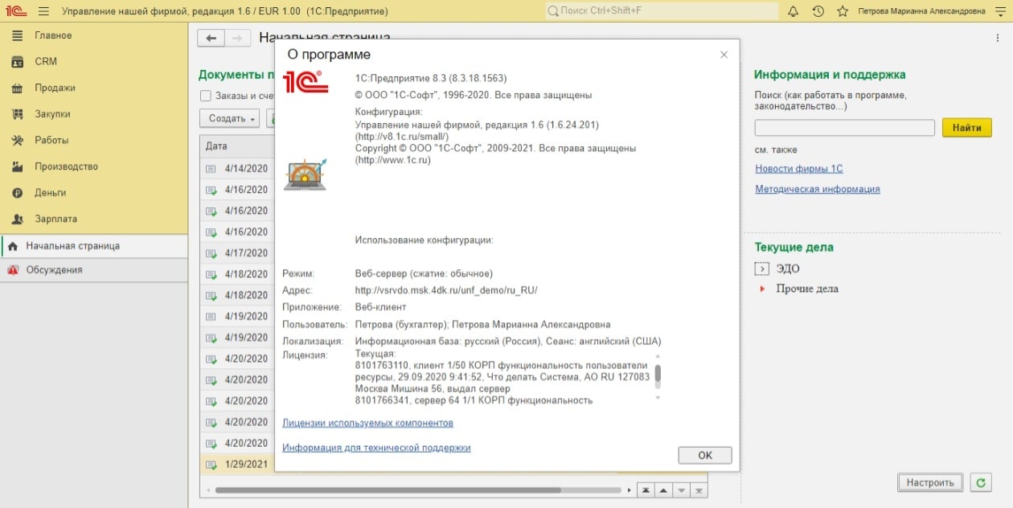Switch to the Начальная страница tab
1013x508 pixels.
click(94, 246)
